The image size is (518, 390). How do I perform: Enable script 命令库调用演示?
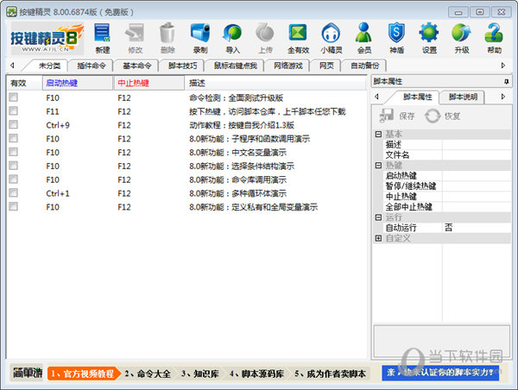click(x=14, y=179)
